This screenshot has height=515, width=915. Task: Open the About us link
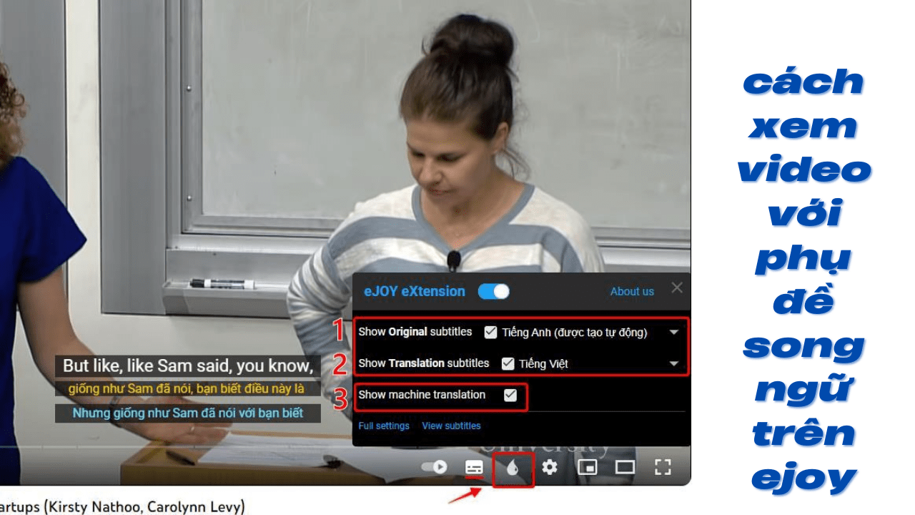coord(632,292)
